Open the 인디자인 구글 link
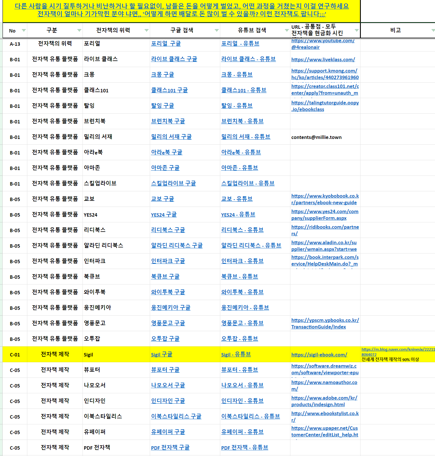The height and width of the screenshot is (456, 435). (x=168, y=401)
